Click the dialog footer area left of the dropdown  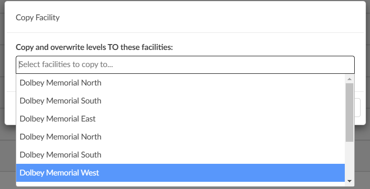click(x=10, y=108)
